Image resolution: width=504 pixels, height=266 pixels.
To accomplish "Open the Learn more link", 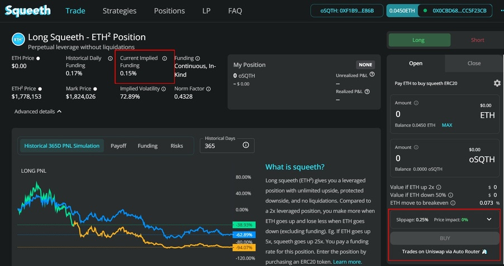I will pos(348,262).
